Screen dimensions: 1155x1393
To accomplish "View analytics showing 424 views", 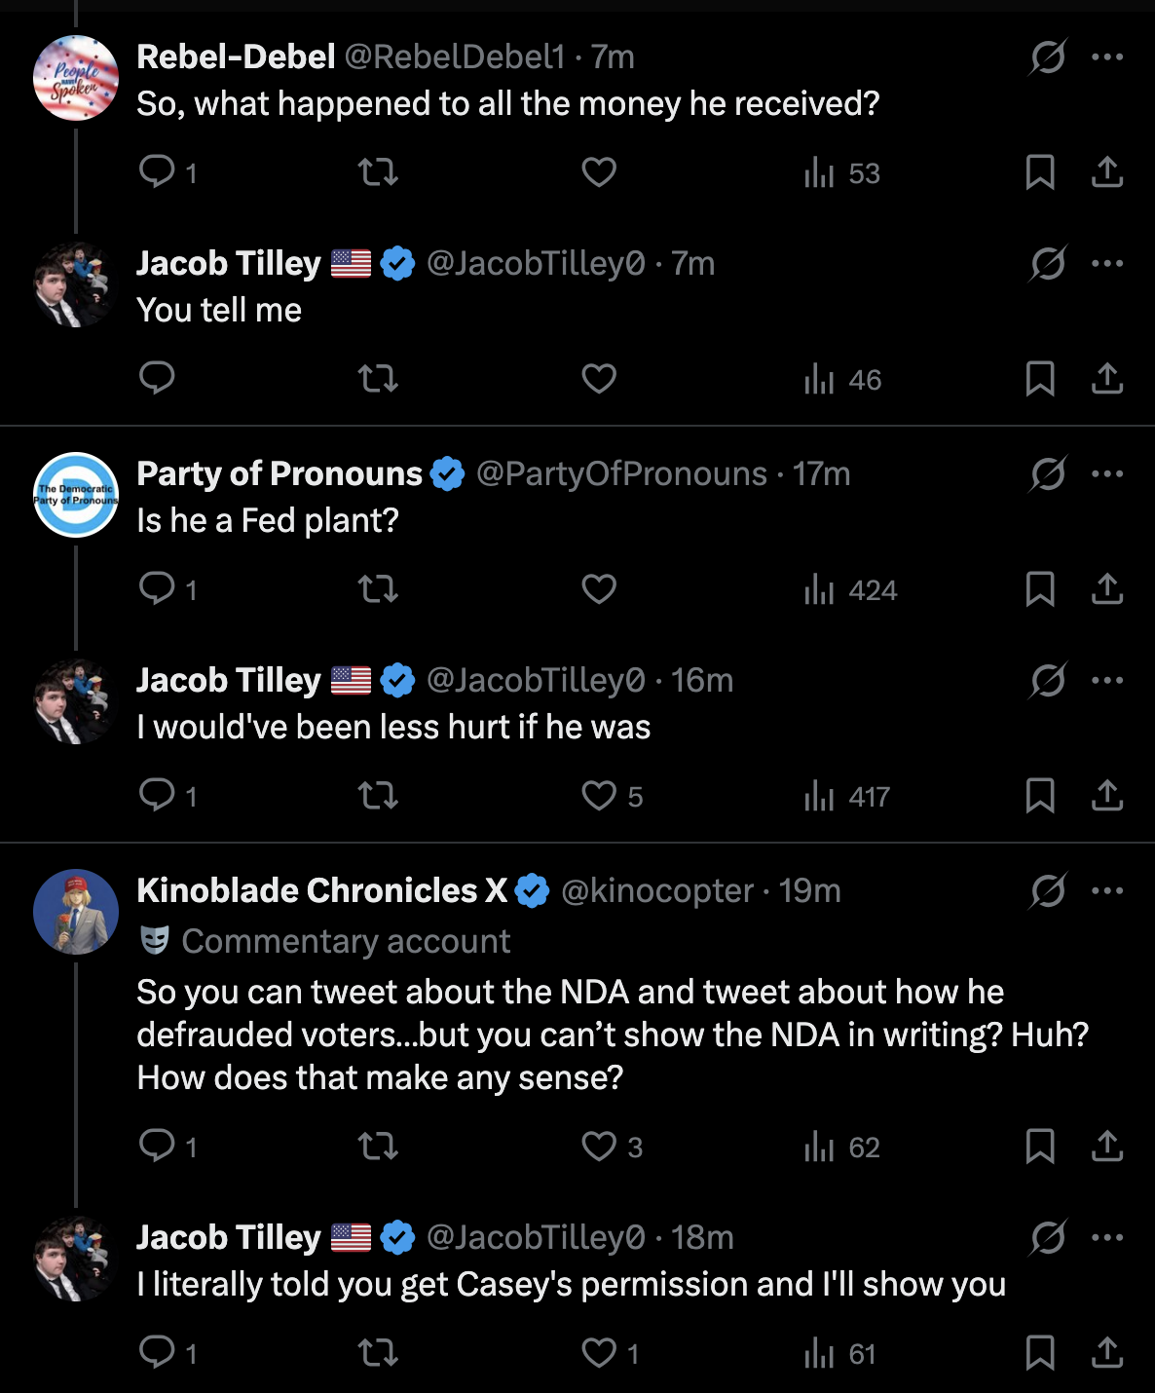I will coord(850,589).
